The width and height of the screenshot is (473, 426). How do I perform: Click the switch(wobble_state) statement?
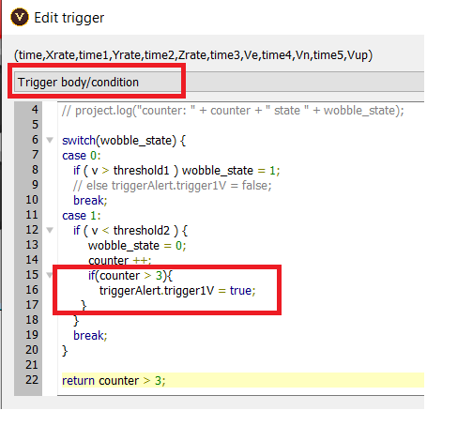point(124,141)
